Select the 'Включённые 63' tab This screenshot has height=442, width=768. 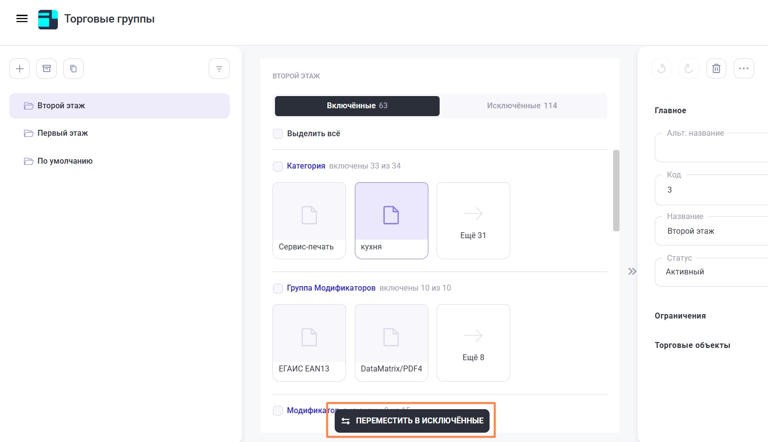point(357,106)
